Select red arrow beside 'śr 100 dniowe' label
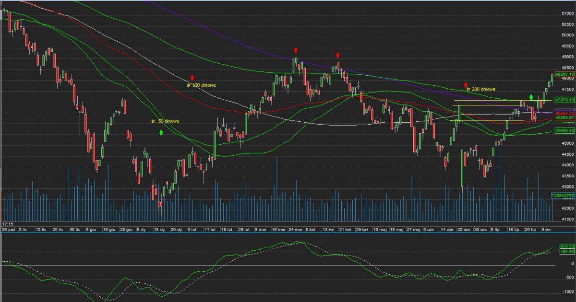576x302 pixels. click(192, 78)
